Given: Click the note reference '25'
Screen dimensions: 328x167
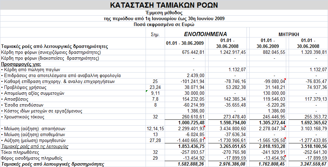Looking at the screenshot, I should (x=155, y=82).
